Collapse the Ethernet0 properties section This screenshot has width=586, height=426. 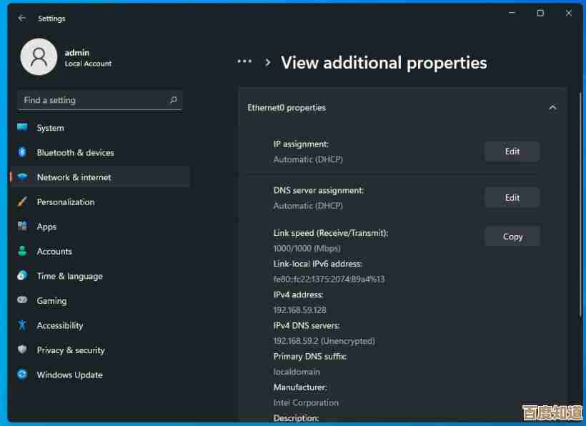tap(552, 108)
